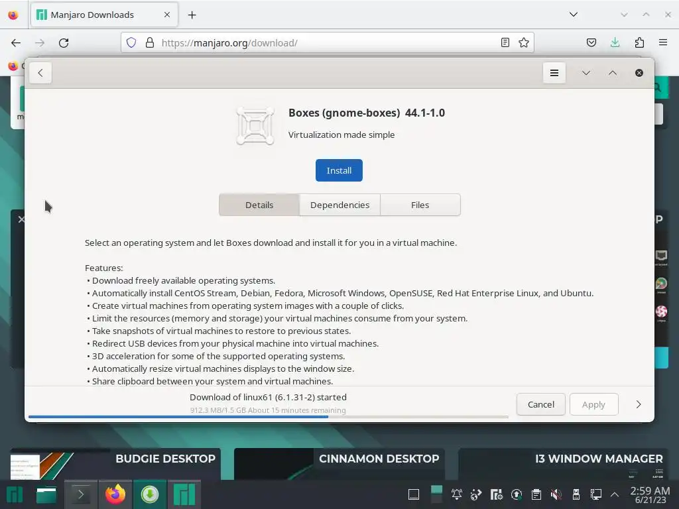Viewport: 679px width, 509px height.
Task: Click the show desktop tray icon
Action: pos(414,494)
